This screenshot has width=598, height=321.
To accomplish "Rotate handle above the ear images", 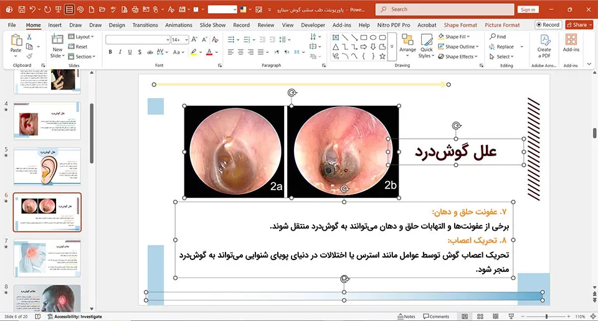I will (x=292, y=93).
